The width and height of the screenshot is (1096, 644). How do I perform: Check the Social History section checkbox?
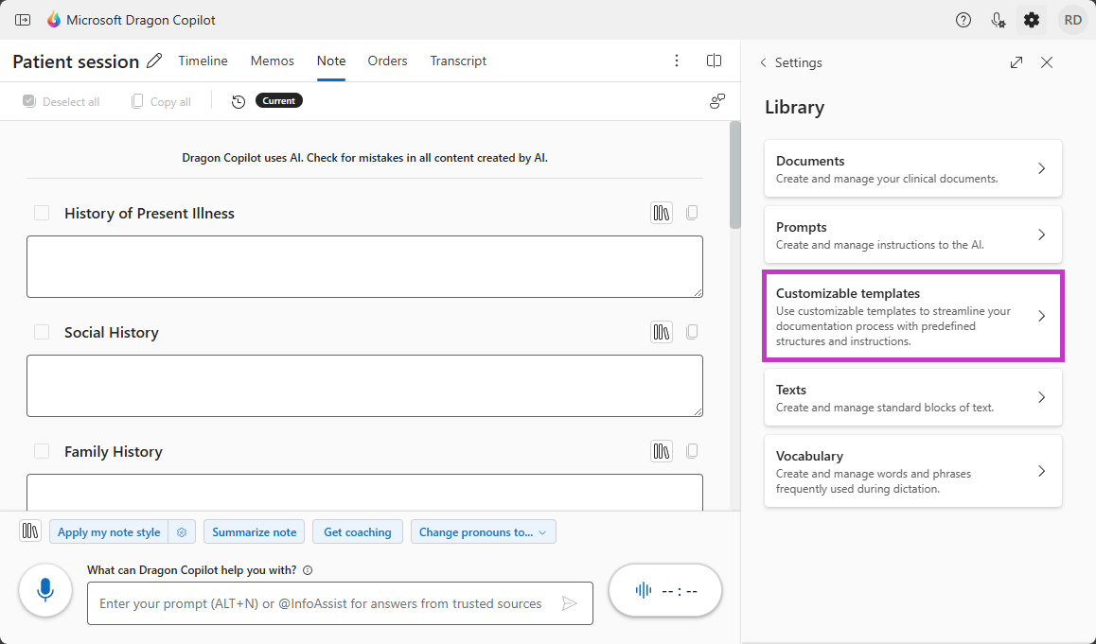point(42,331)
